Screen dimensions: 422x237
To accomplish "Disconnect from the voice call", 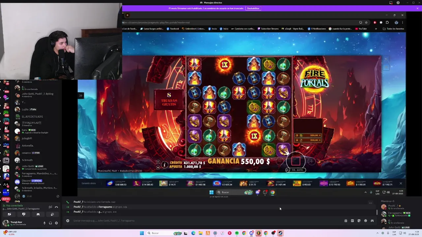I will pyautogui.click(x=56, y=207).
